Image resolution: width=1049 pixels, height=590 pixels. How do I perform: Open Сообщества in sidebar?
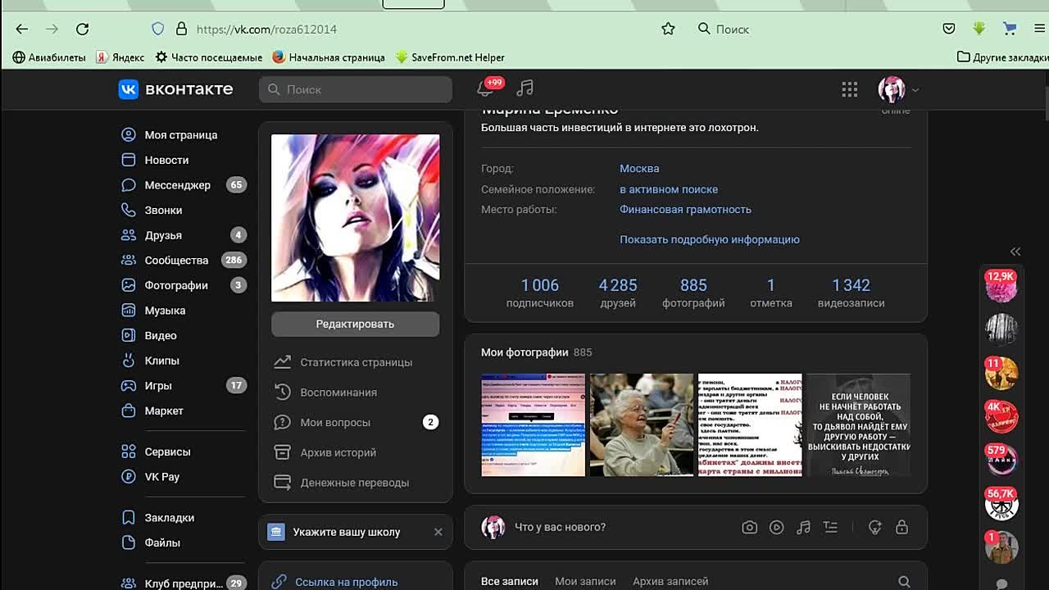(176, 260)
